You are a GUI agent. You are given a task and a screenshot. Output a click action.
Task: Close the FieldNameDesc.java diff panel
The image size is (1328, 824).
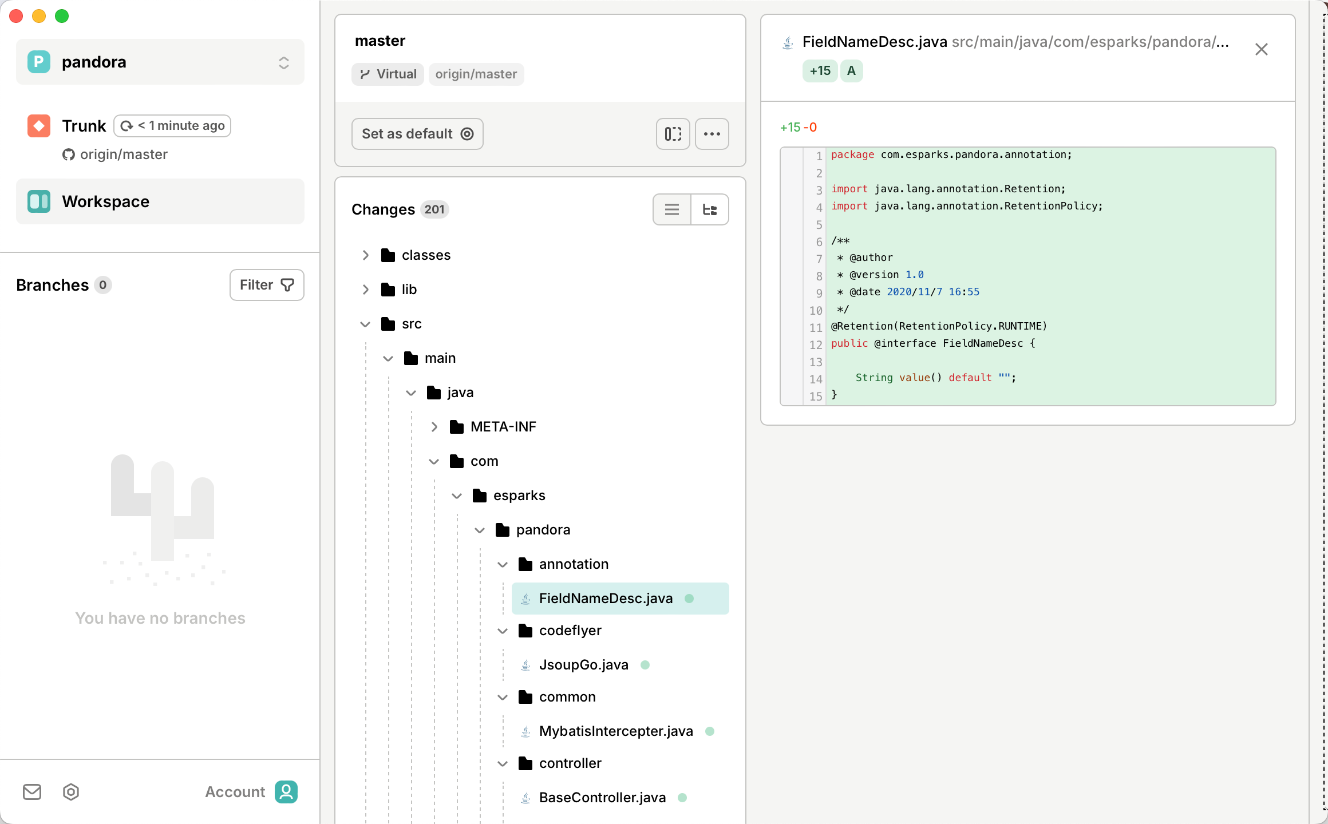point(1262,49)
